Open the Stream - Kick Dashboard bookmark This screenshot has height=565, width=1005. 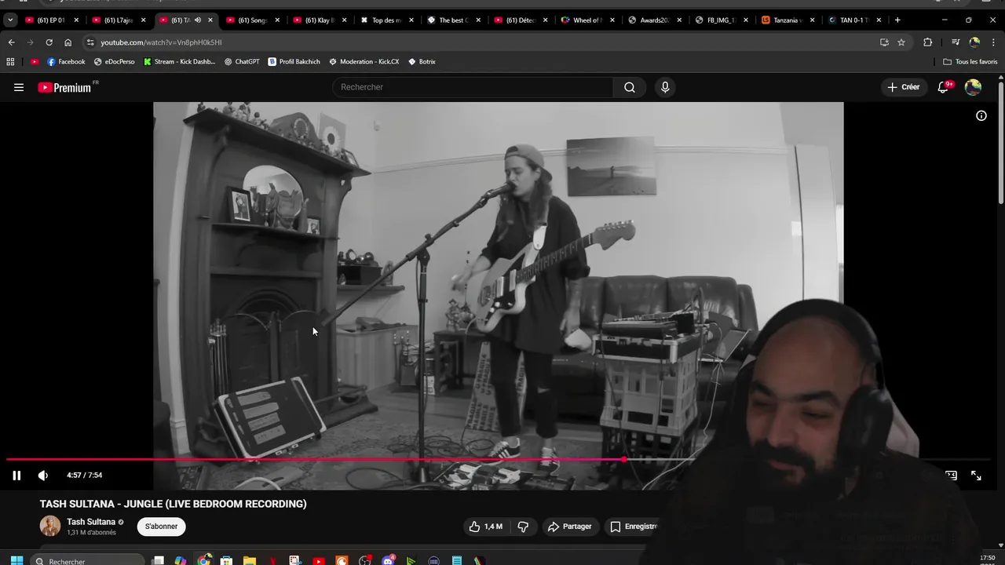[x=179, y=61]
